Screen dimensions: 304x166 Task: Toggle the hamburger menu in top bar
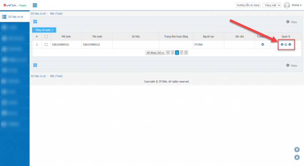35,5
